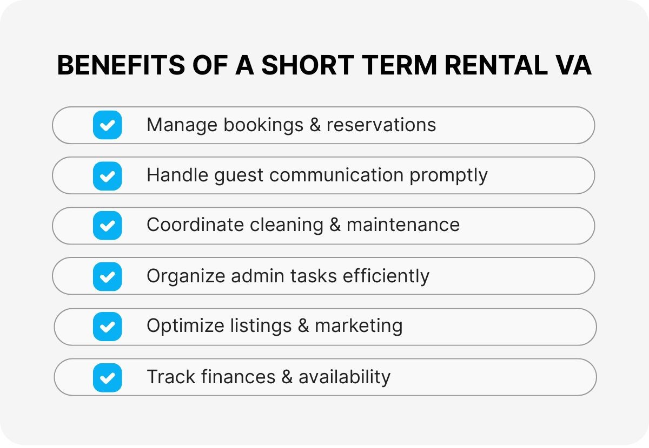649x448 pixels.
Task: Click the word "marketing" in the fifth item
Action: 359,326
